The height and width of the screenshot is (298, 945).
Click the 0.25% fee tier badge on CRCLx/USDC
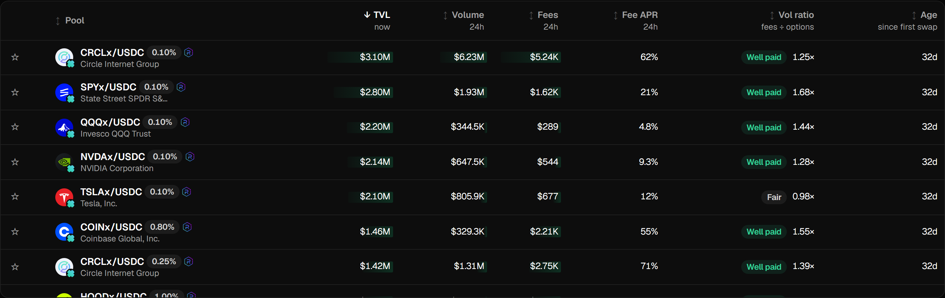tap(164, 261)
